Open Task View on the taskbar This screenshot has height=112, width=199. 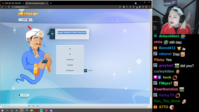tap(16, 110)
